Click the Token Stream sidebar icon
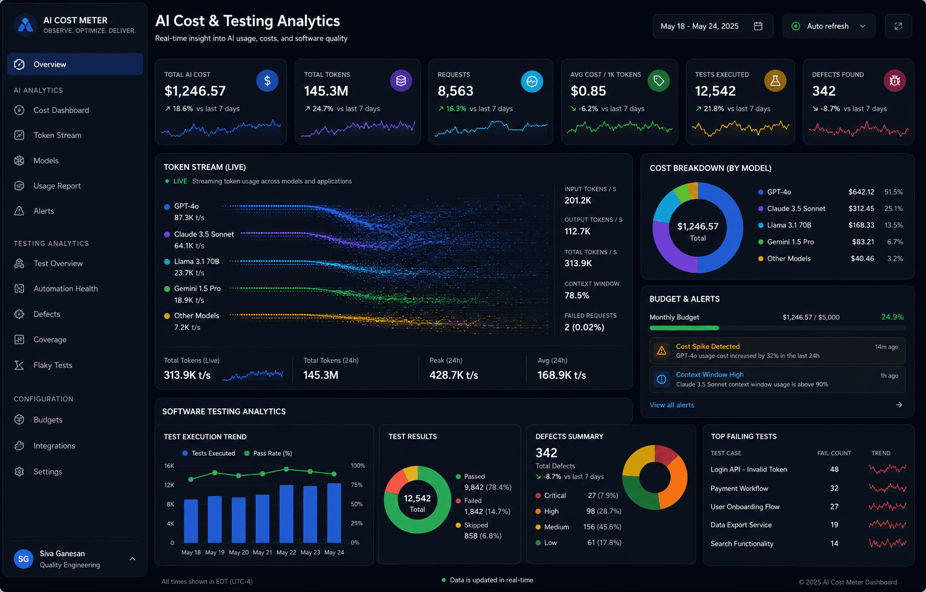Screen dimensions: 926x592 click(19, 135)
